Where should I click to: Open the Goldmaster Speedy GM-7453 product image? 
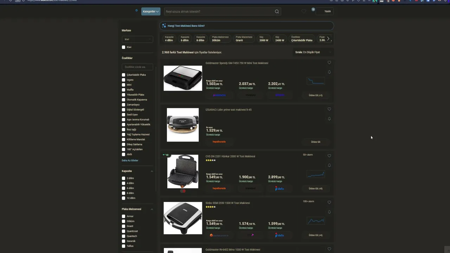pyautogui.click(x=183, y=78)
